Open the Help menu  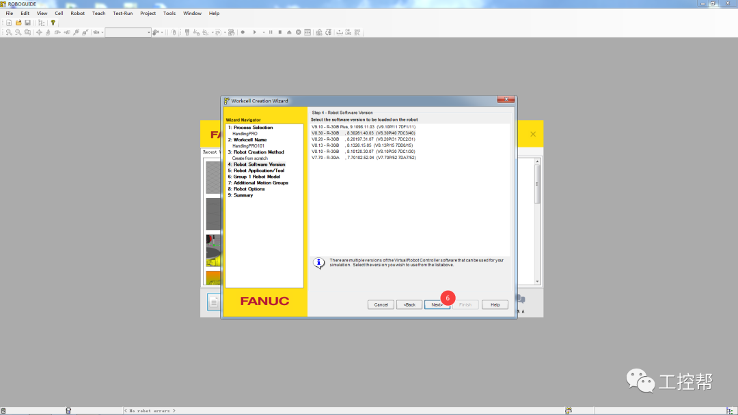click(214, 13)
